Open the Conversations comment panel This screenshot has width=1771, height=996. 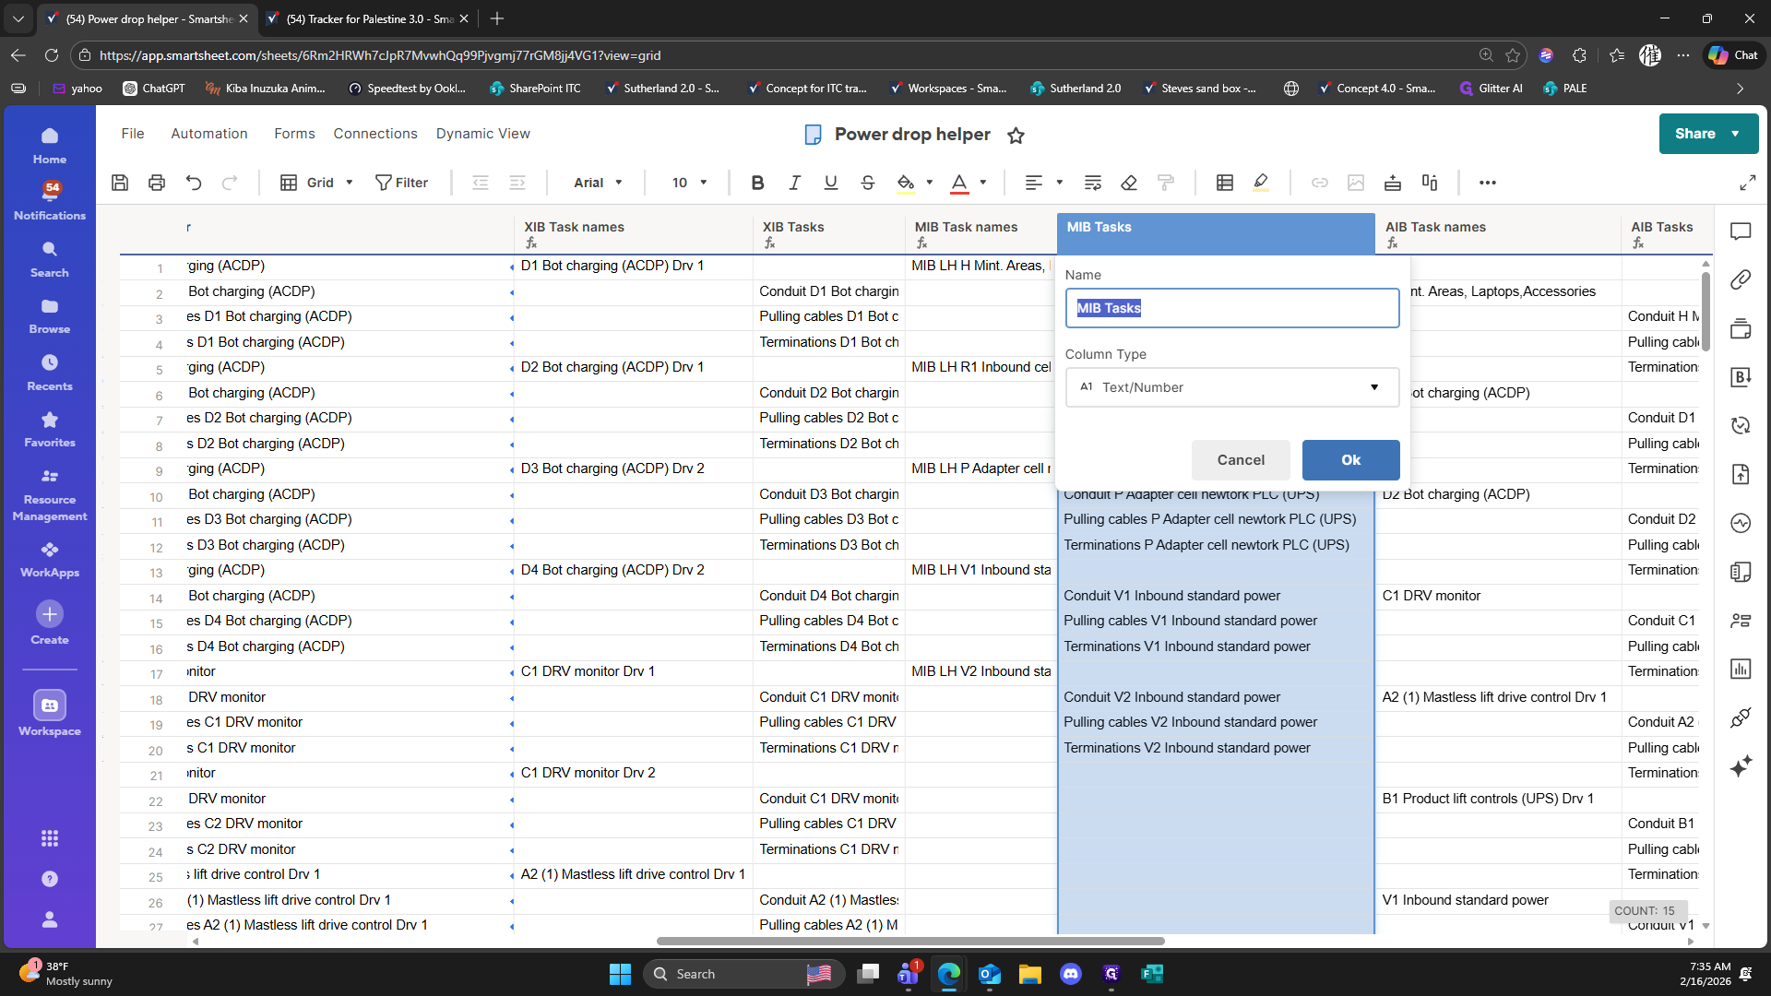pos(1741,231)
